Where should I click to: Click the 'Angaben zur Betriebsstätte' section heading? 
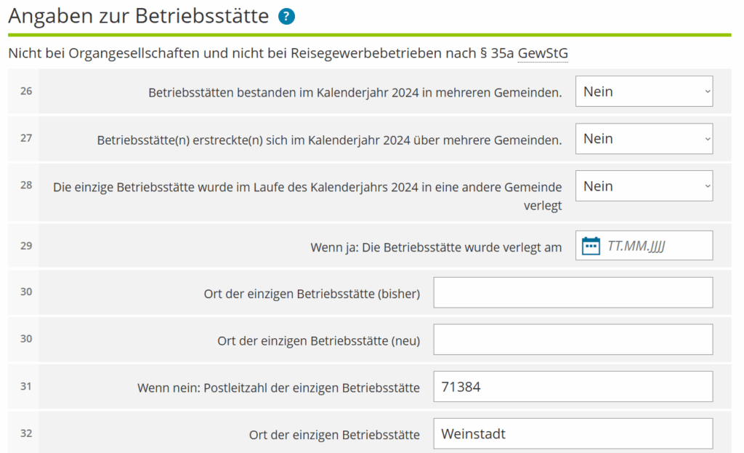tap(139, 17)
